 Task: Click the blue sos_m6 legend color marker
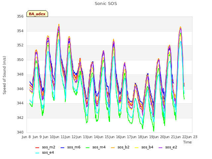63,148
